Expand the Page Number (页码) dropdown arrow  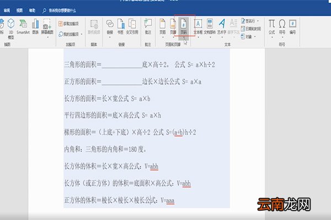click(x=184, y=37)
